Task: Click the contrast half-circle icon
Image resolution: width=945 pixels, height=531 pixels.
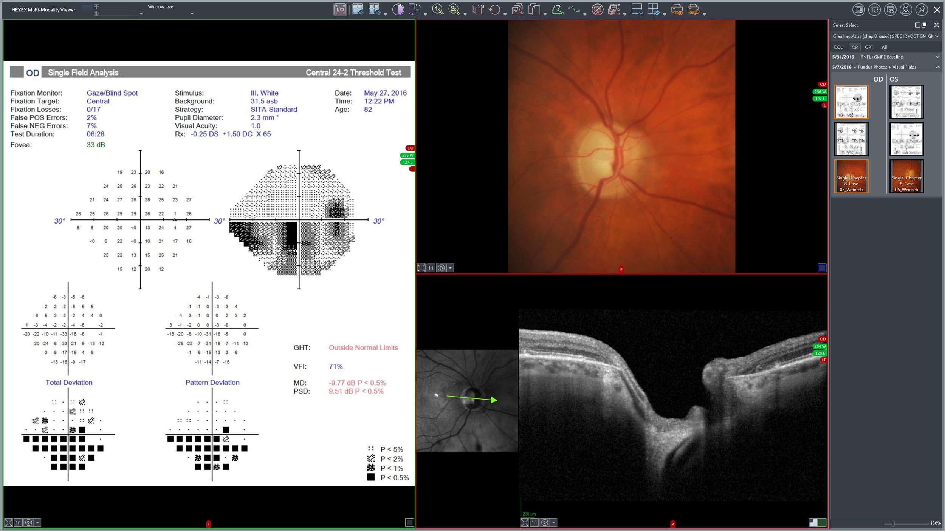Action: click(x=398, y=9)
